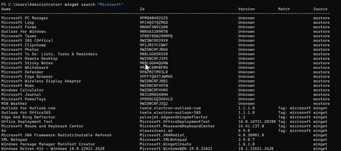Click the 'Microsoft News' name
Image resolution: width=341 pixels, height=151 pixels.
[x=18, y=86]
